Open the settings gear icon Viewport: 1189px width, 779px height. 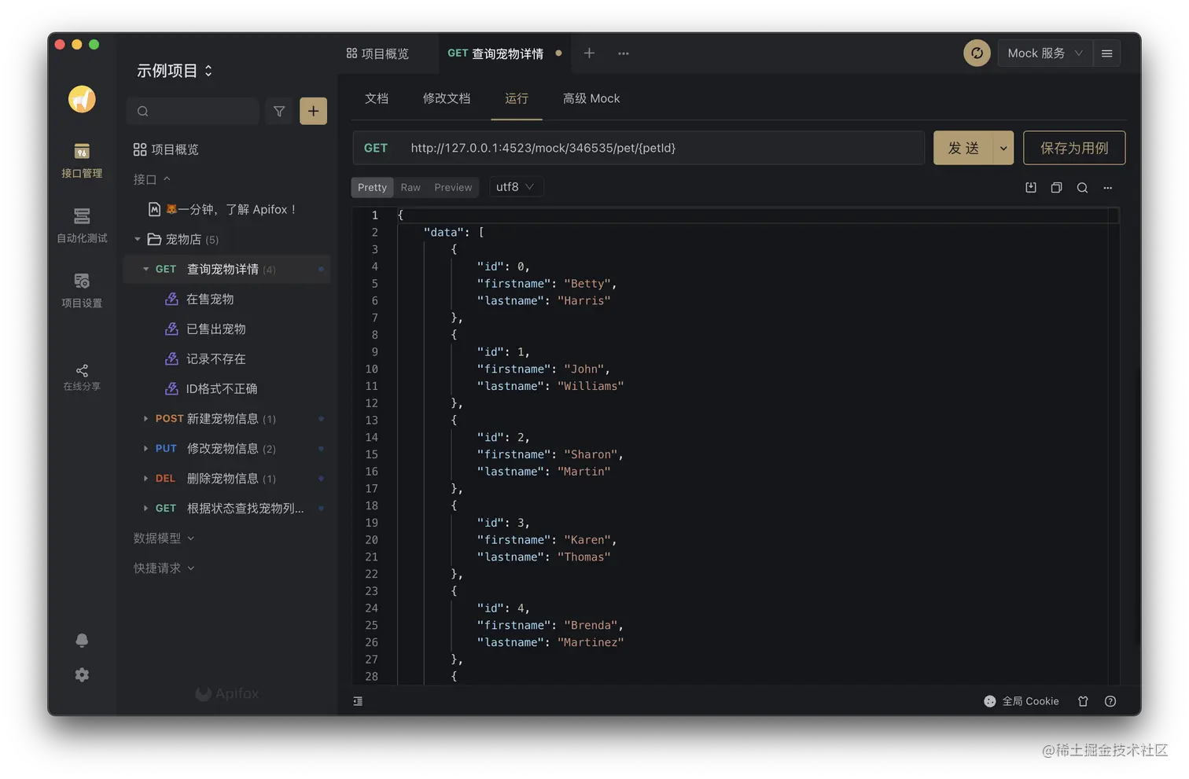[81, 674]
